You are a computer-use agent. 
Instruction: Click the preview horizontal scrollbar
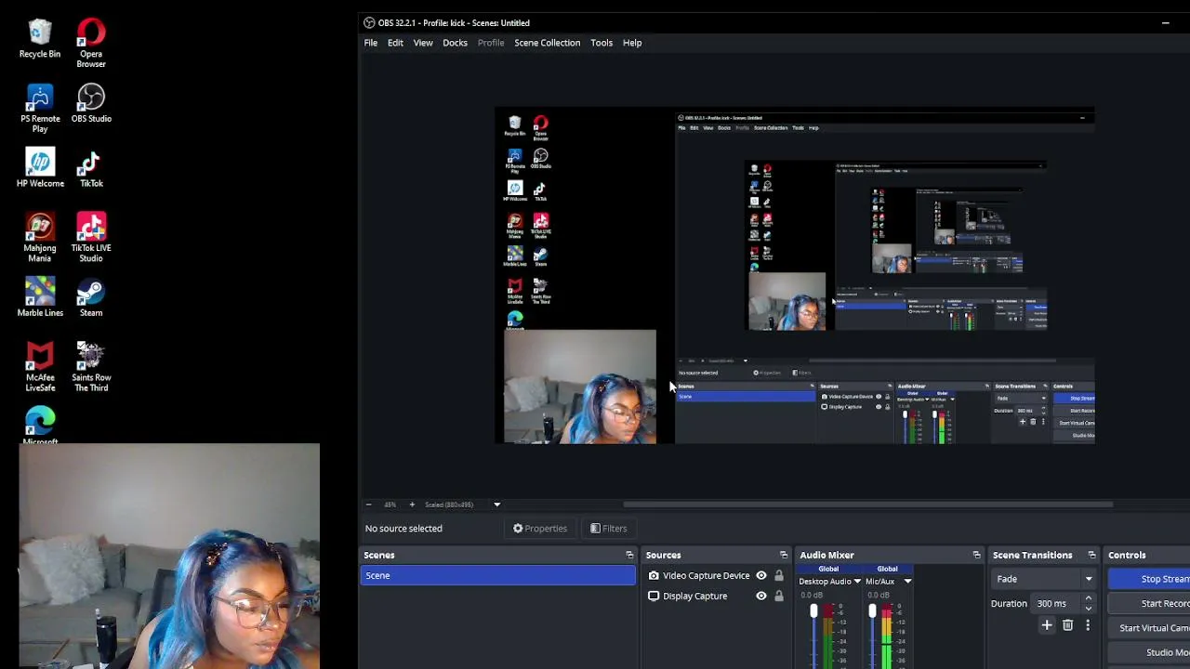tap(868, 505)
